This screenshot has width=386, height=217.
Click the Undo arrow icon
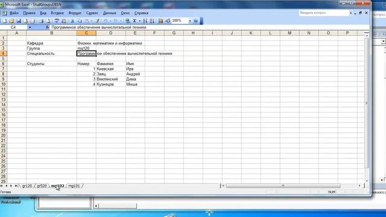click(106, 21)
